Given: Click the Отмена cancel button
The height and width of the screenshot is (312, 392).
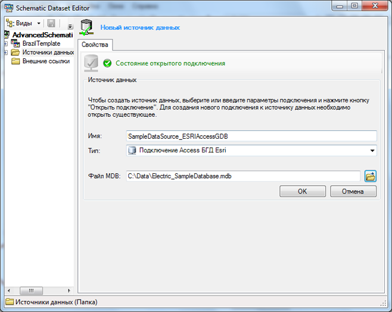Looking at the screenshot, I should (x=353, y=191).
